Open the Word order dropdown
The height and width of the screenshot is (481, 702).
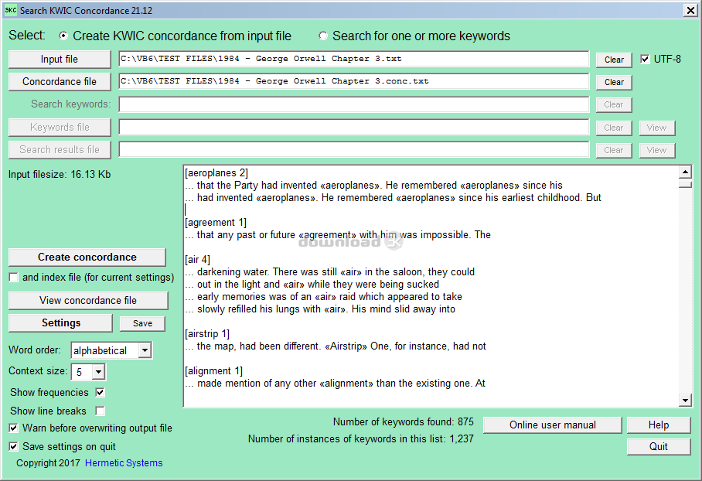145,350
